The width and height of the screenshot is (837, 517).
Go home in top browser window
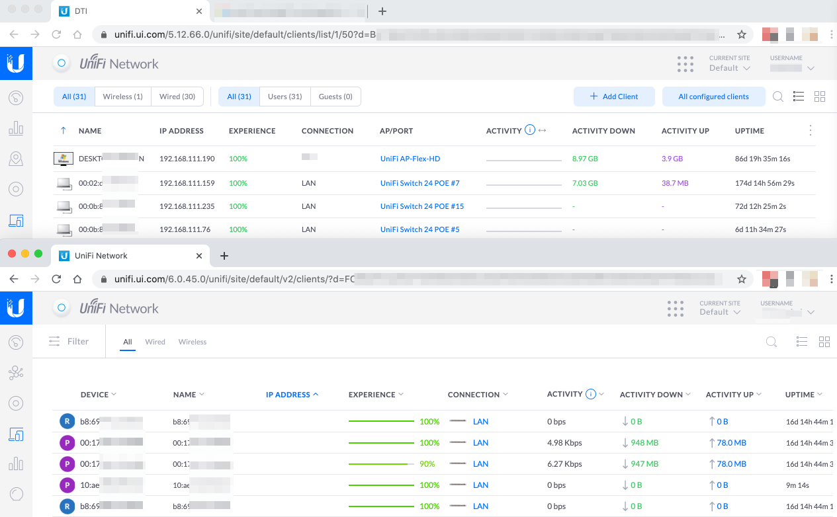(77, 34)
